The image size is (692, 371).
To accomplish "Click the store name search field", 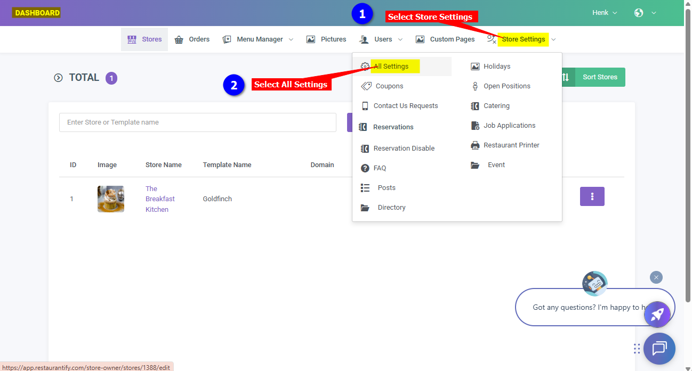I will point(197,122).
